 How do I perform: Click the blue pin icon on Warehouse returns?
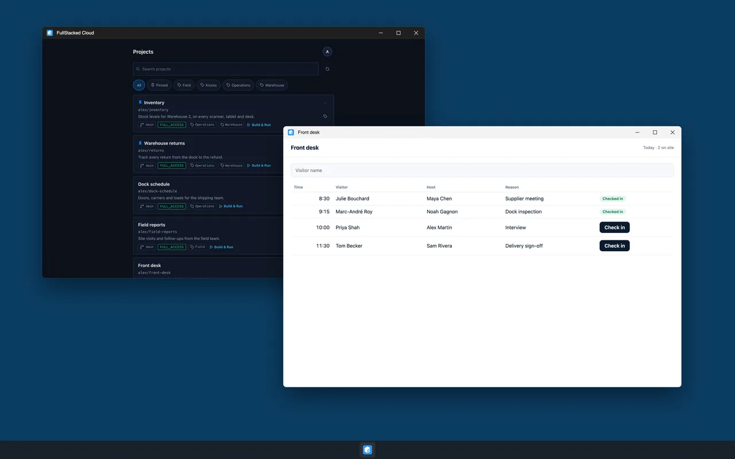pos(140,143)
